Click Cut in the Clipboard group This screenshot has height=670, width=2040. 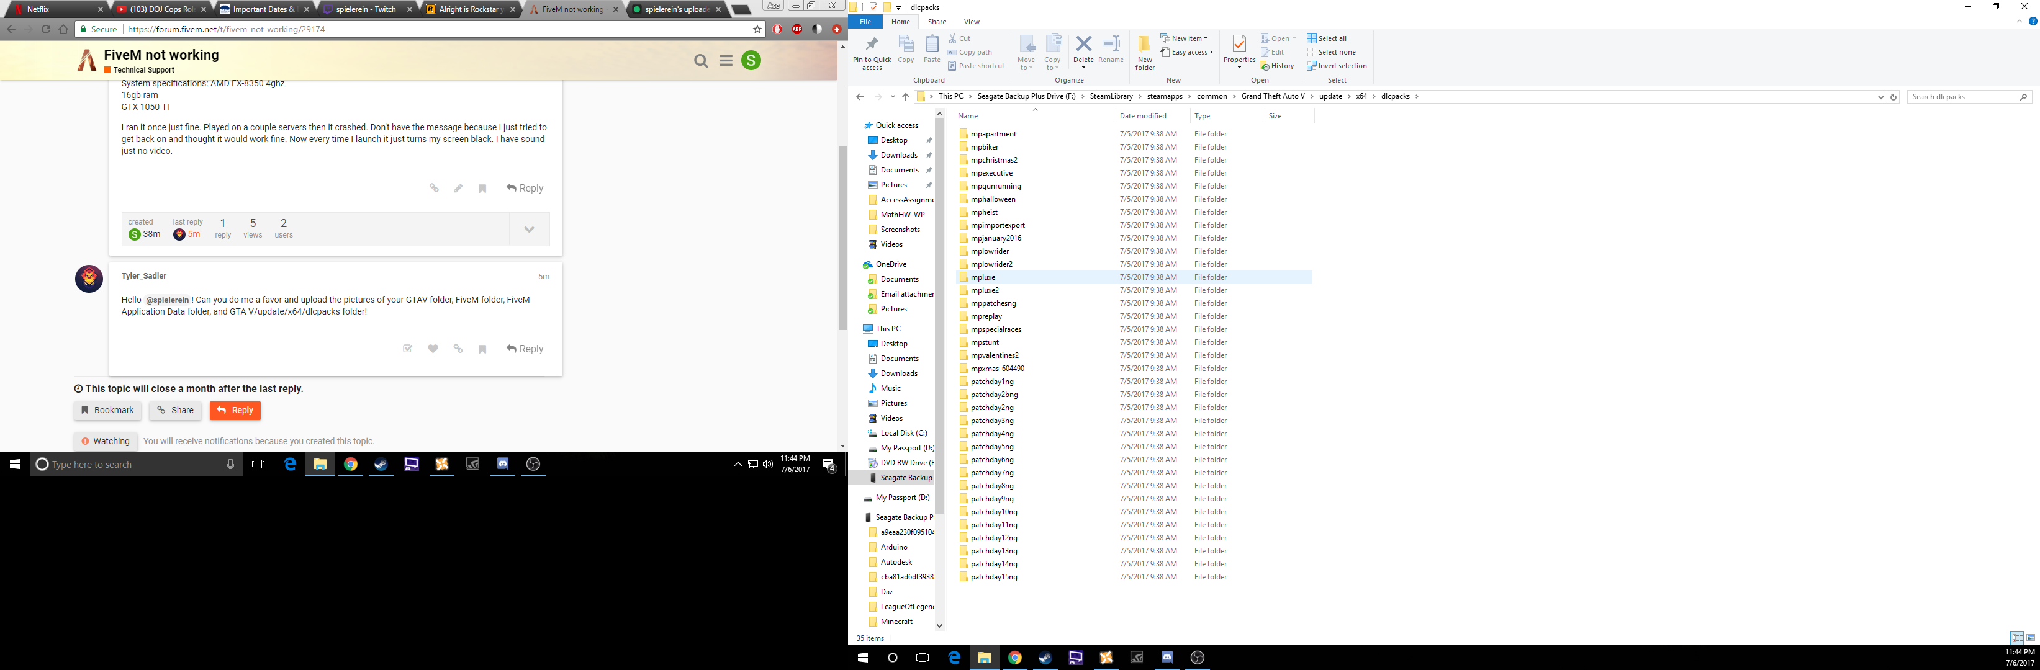point(959,38)
